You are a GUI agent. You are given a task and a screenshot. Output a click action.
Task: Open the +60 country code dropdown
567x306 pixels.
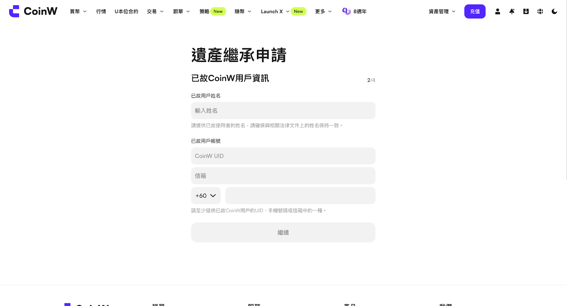click(206, 195)
